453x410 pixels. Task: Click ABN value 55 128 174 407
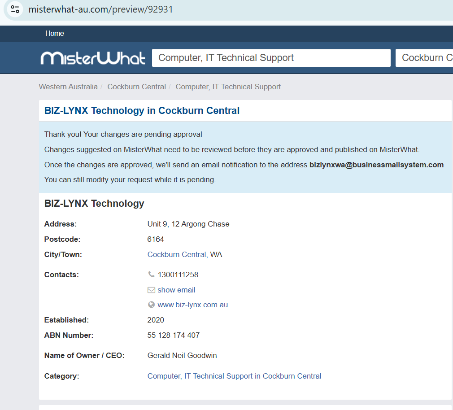tap(173, 335)
